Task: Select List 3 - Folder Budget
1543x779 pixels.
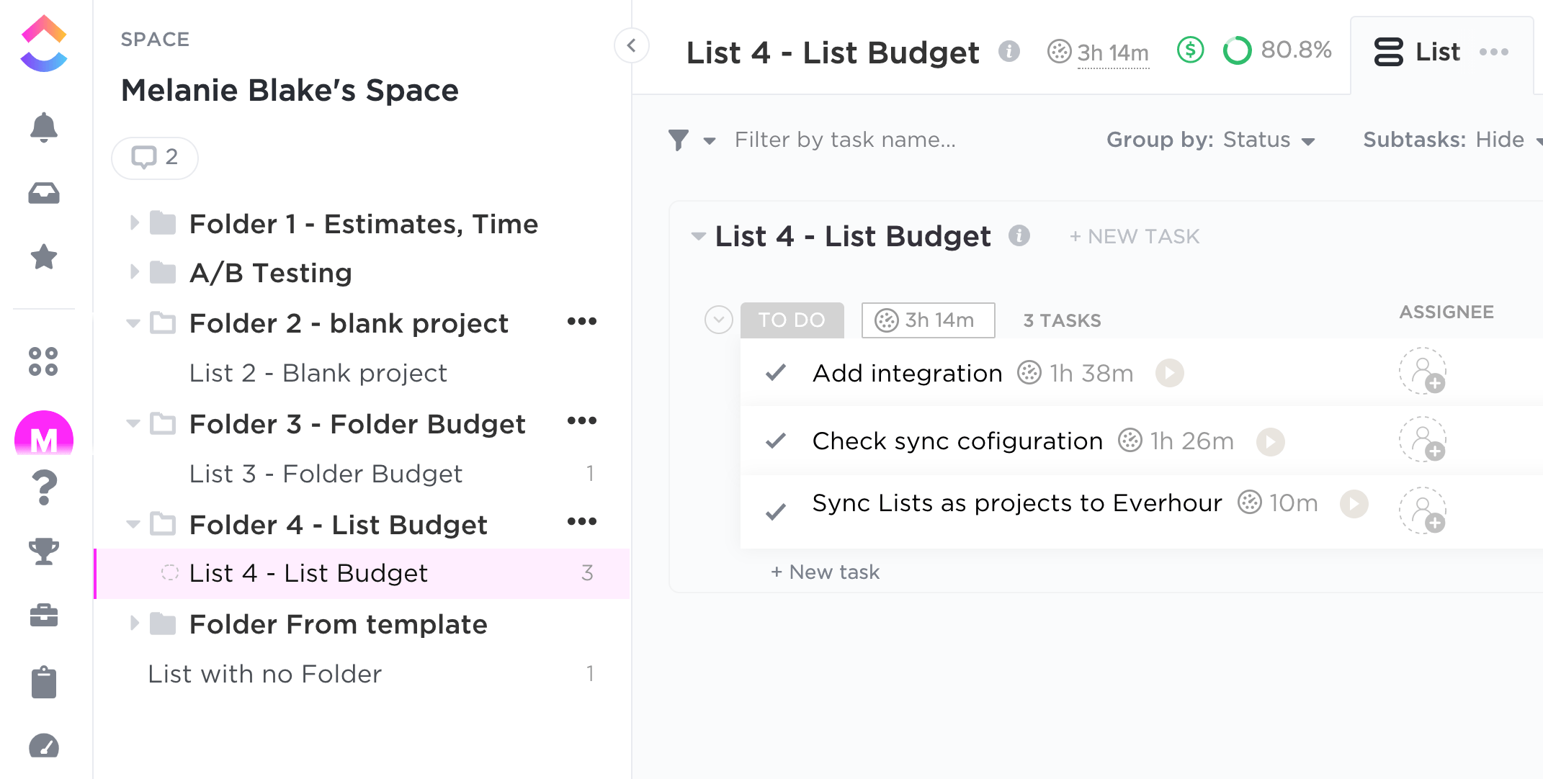Action: 326,474
